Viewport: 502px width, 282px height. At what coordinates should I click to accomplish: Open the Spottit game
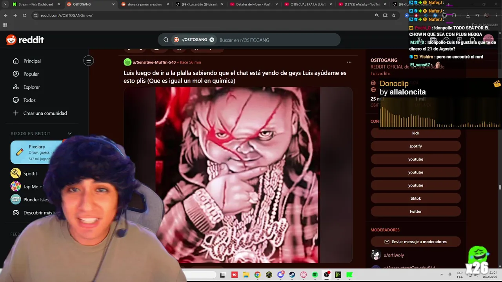click(x=24, y=173)
